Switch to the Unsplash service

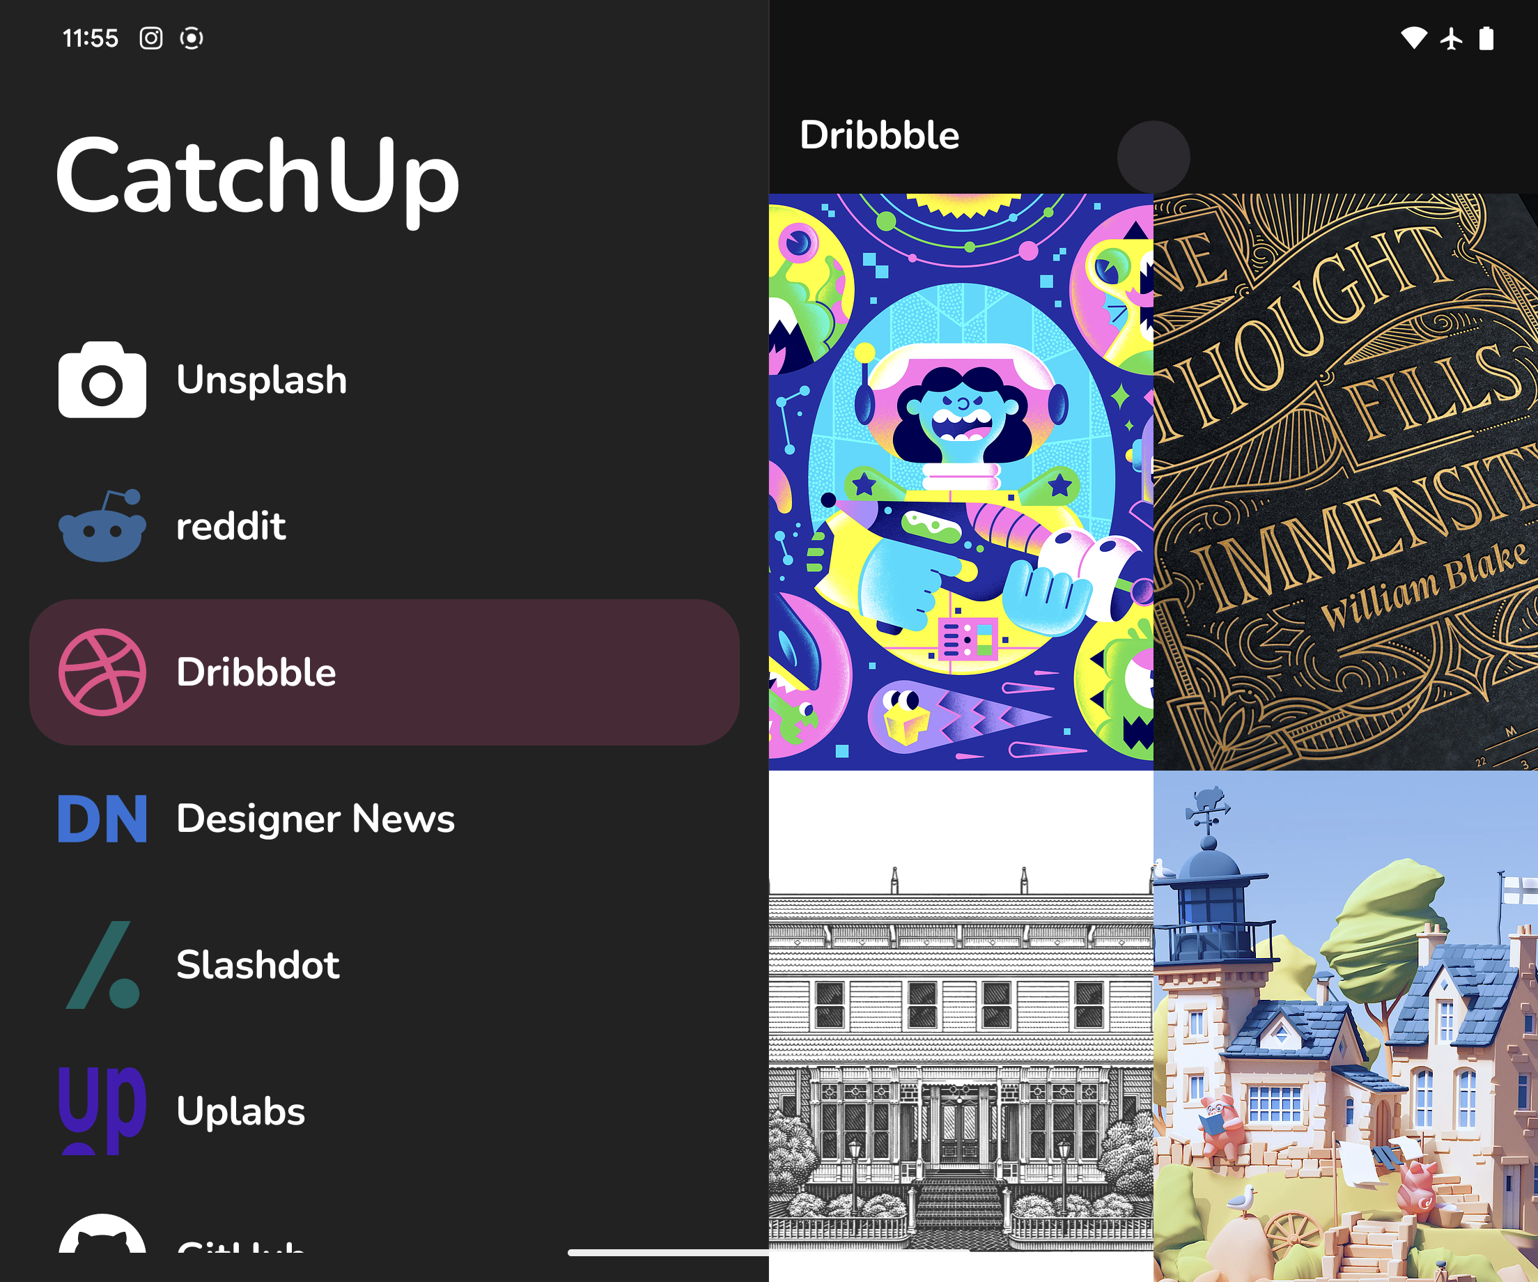tap(384, 380)
